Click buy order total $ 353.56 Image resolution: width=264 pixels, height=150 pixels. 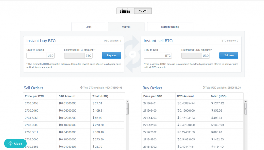[x=217, y=110]
